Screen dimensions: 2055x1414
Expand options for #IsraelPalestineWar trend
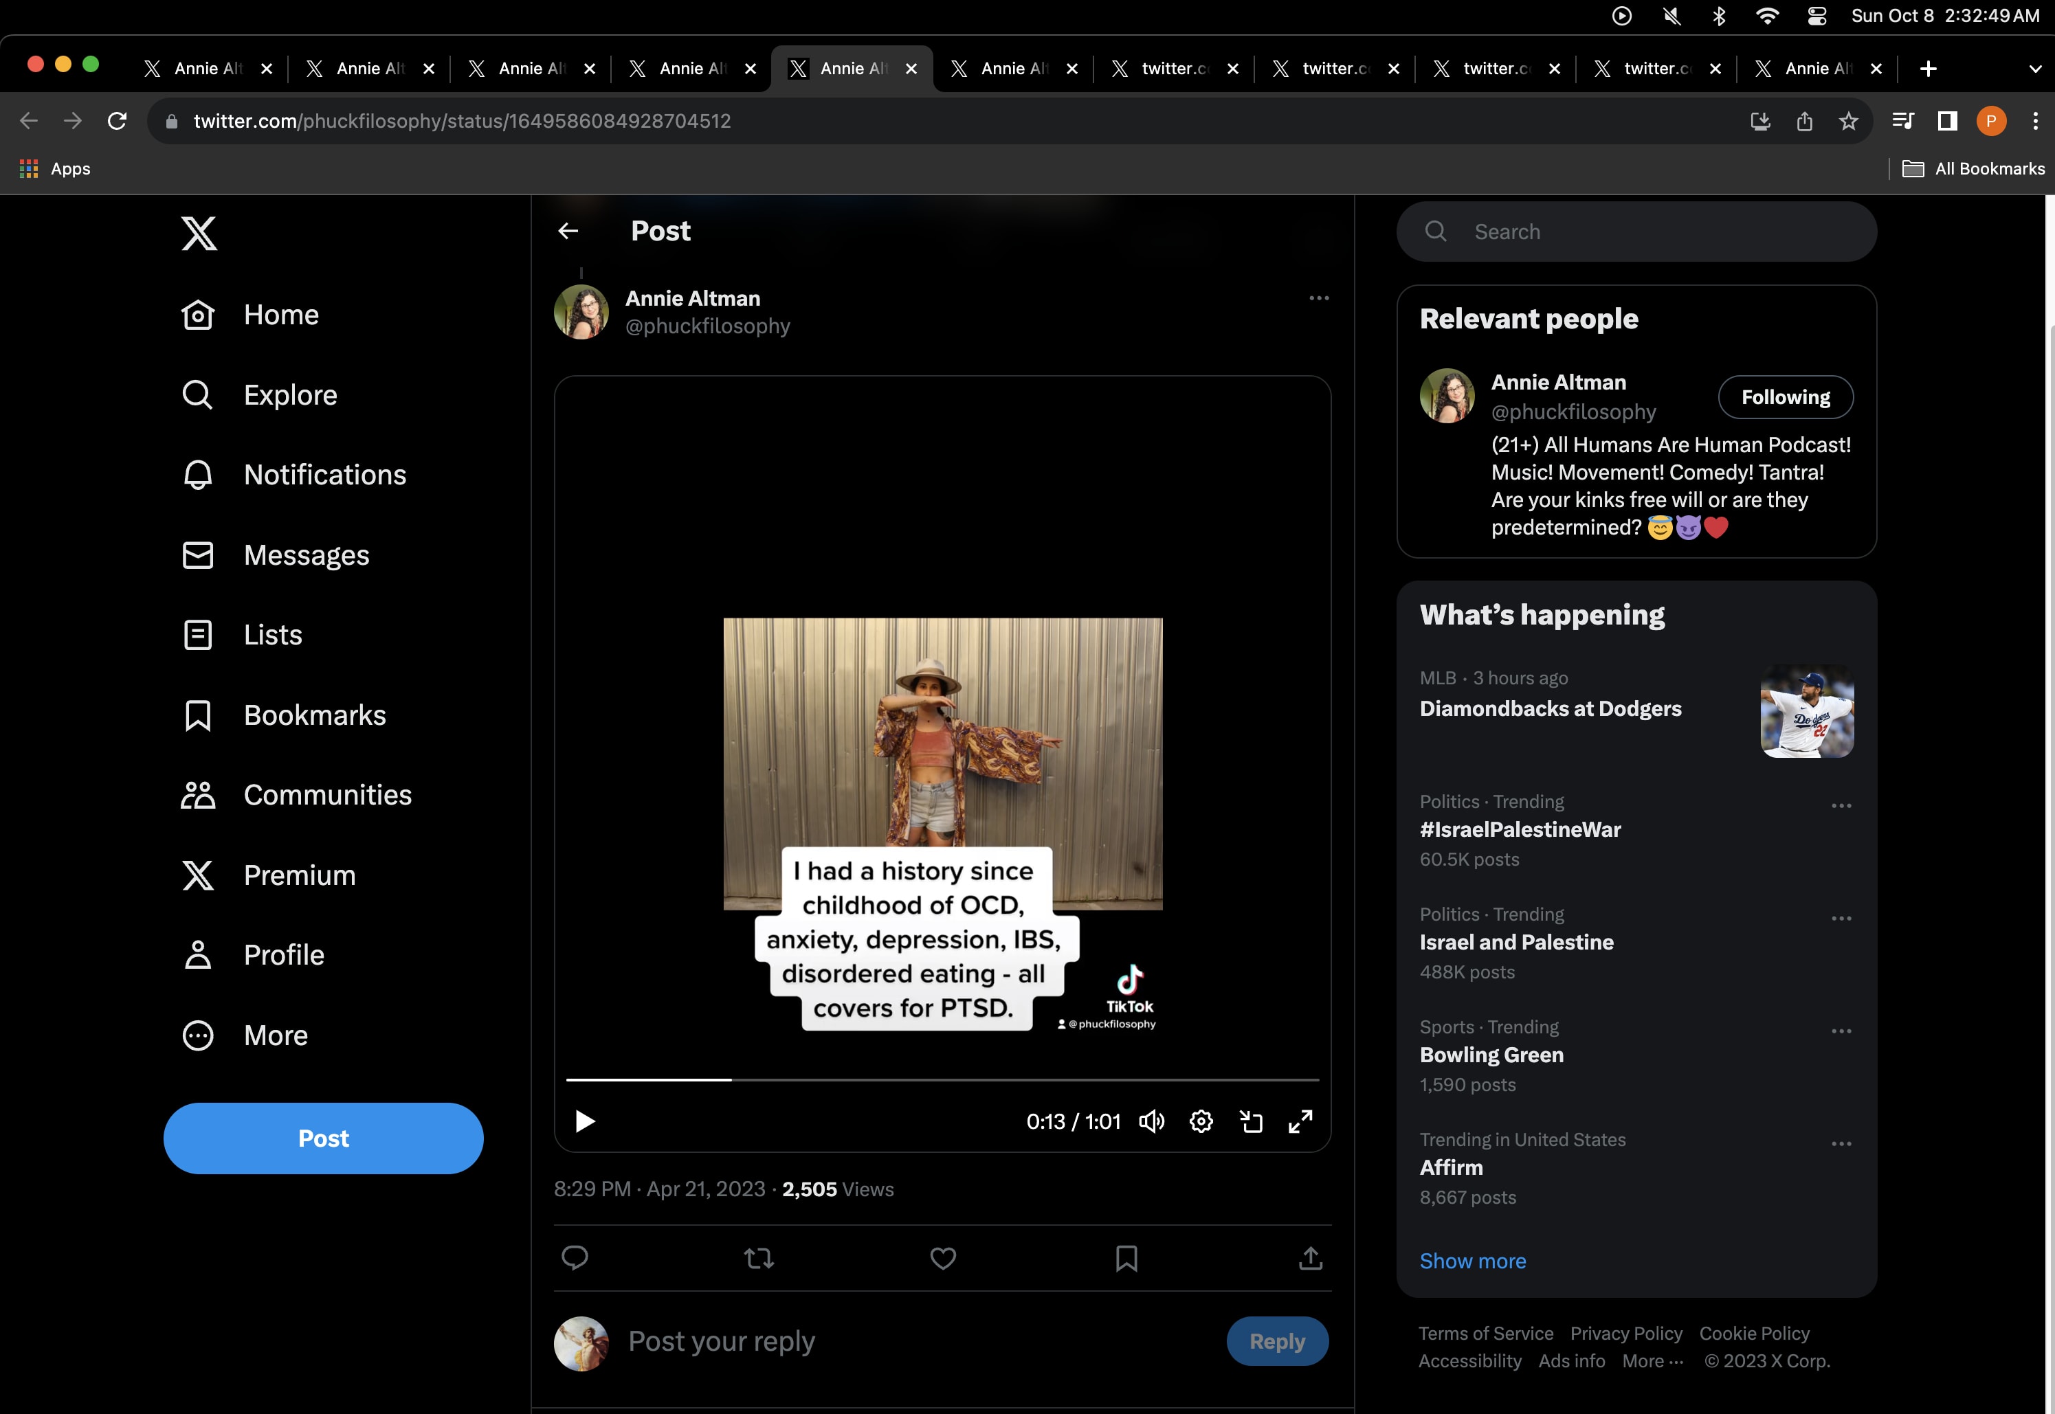point(1841,805)
